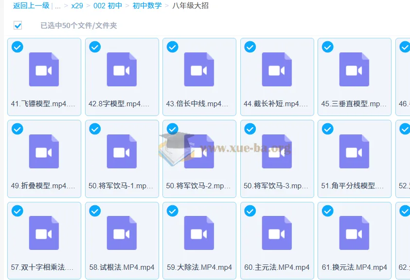Click video icon of 60.主元法.MP4.mp4
Image resolution: width=410 pixels, height=280 pixels.
pyautogui.click(x=277, y=233)
